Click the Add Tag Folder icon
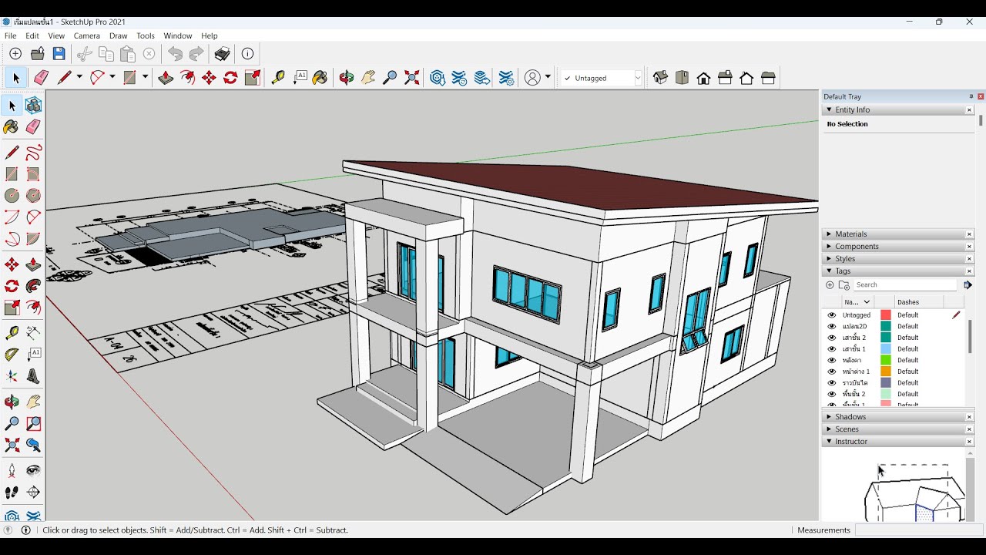Viewport: 986px width, 555px height. point(844,285)
